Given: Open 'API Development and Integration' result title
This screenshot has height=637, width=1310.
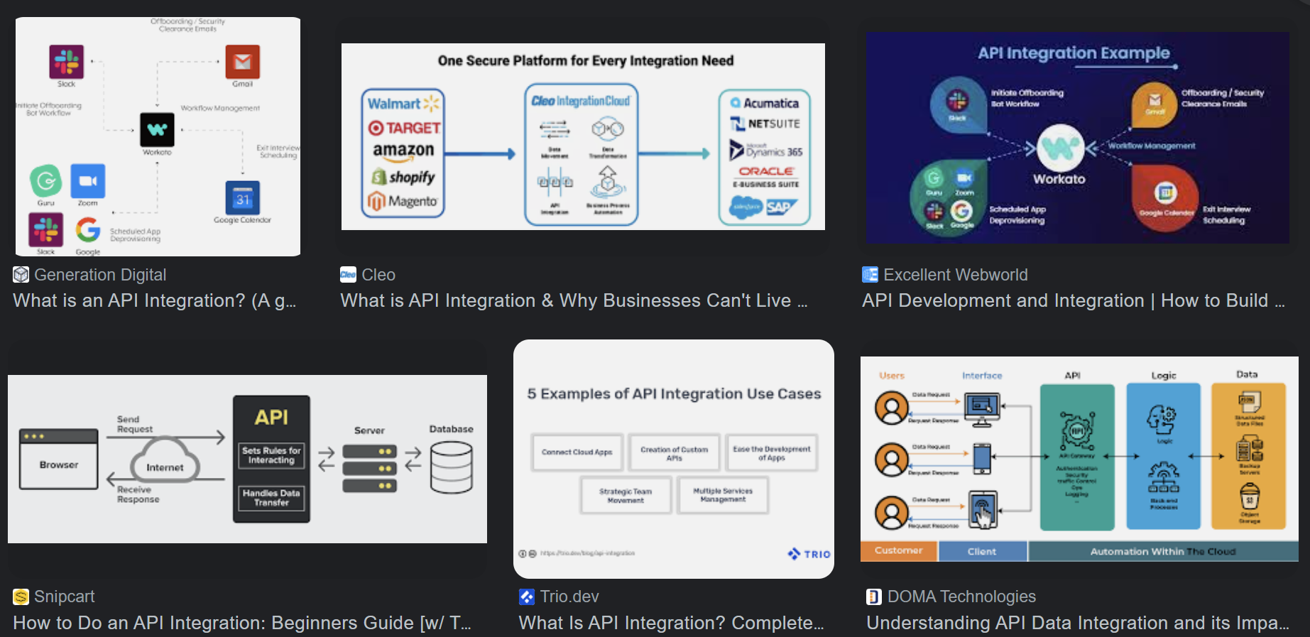Looking at the screenshot, I should [1074, 301].
